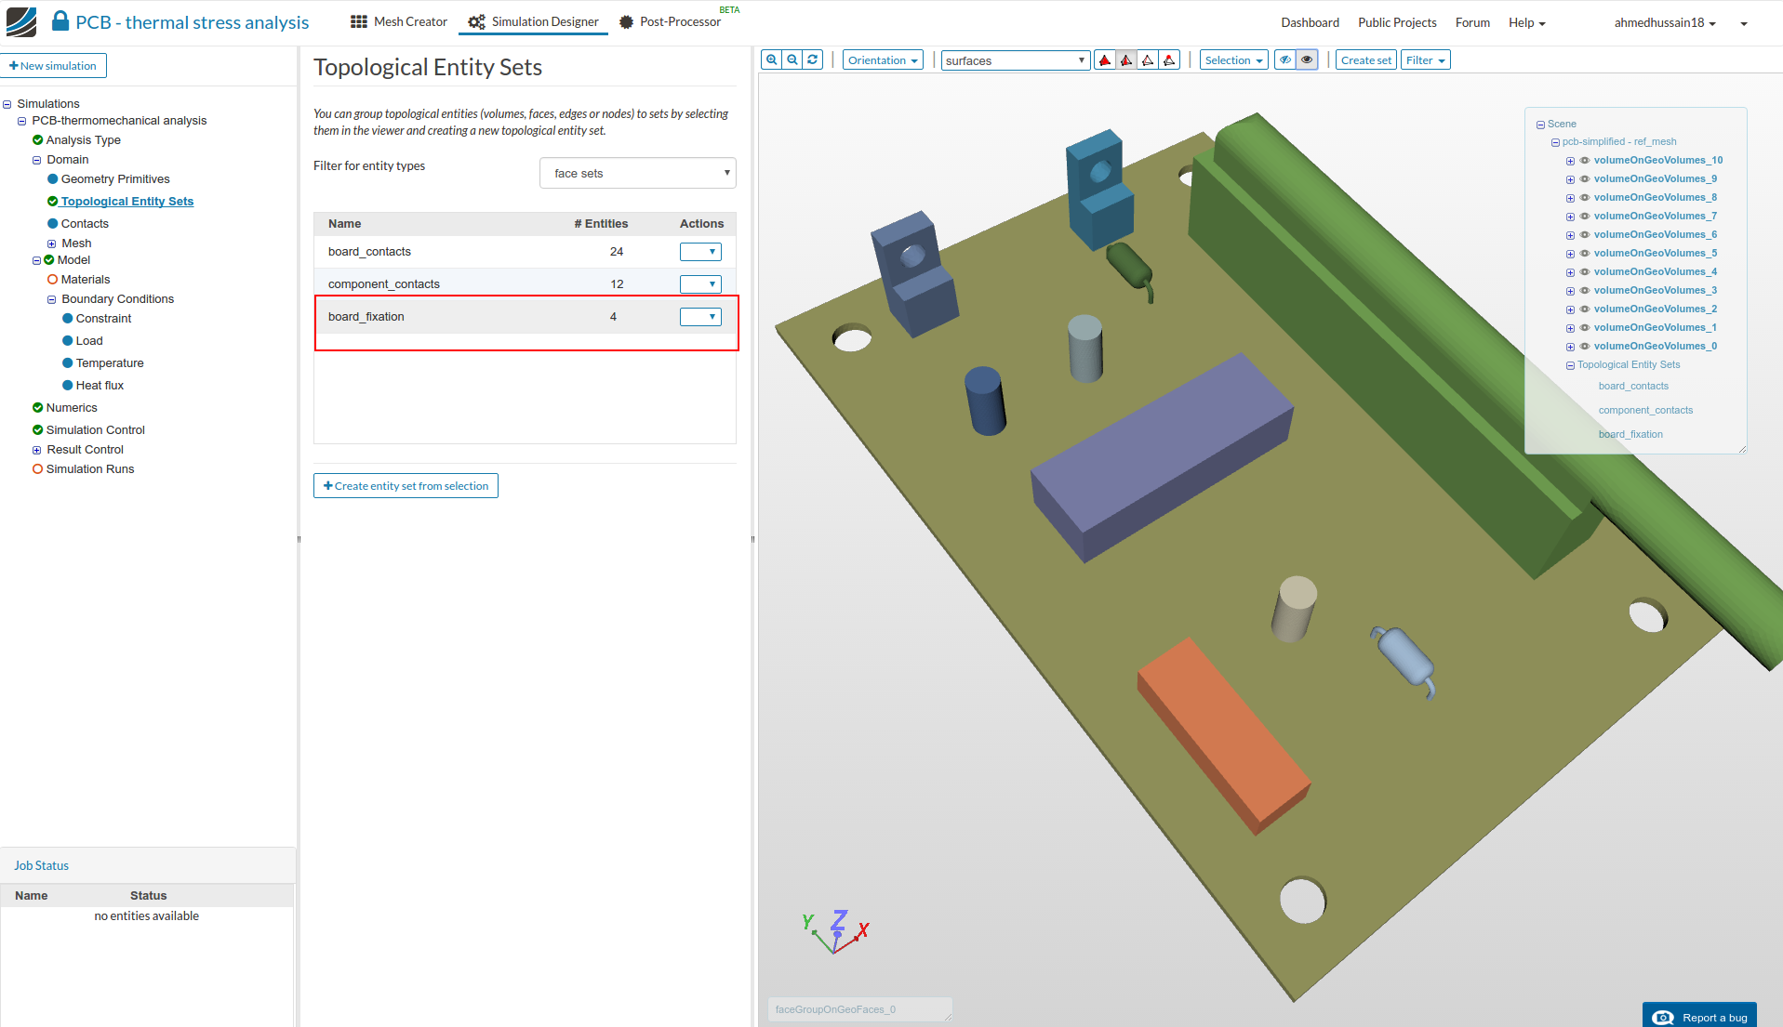The image size is (1783, 1027).
Task: Click Create entity set from selection
Action: click(x=406, y=486)
